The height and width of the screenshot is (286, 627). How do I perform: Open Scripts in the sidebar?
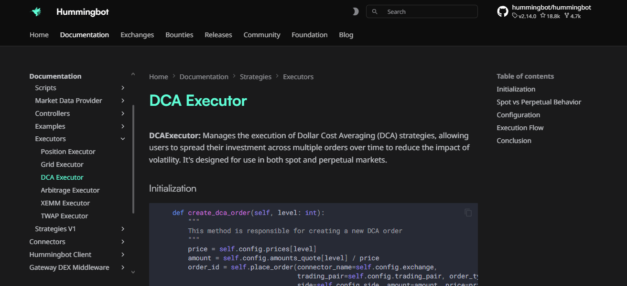tap(45, 88)
